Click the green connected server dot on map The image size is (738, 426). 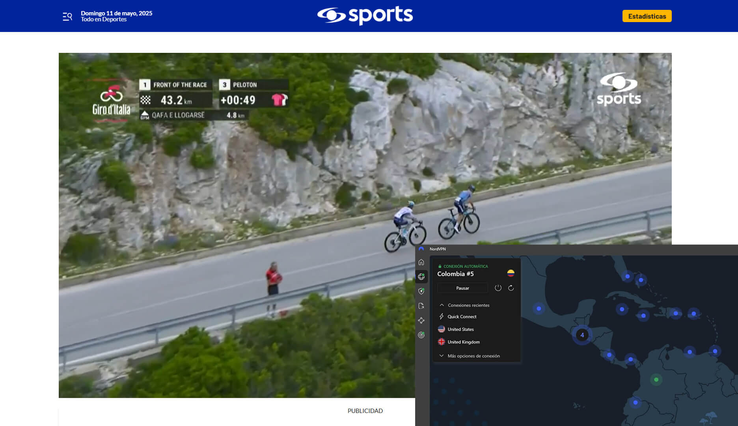coord(656,379)
